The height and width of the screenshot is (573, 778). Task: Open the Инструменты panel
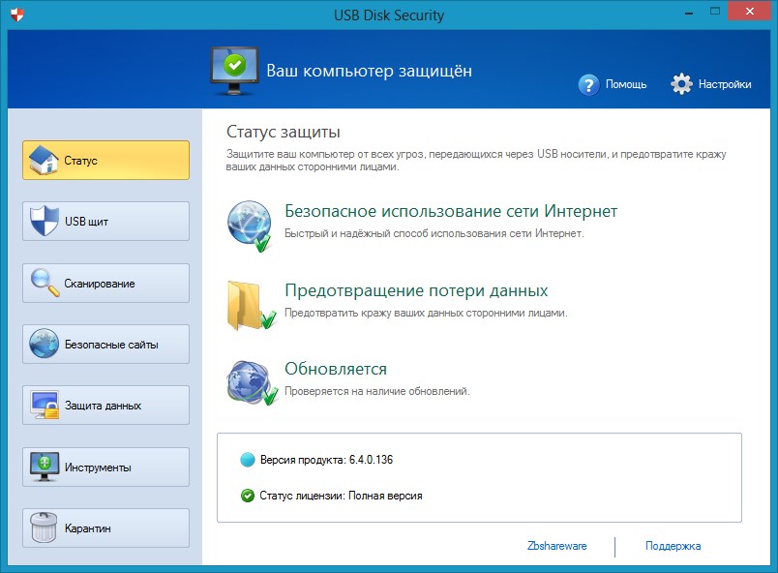pos(105,467)
